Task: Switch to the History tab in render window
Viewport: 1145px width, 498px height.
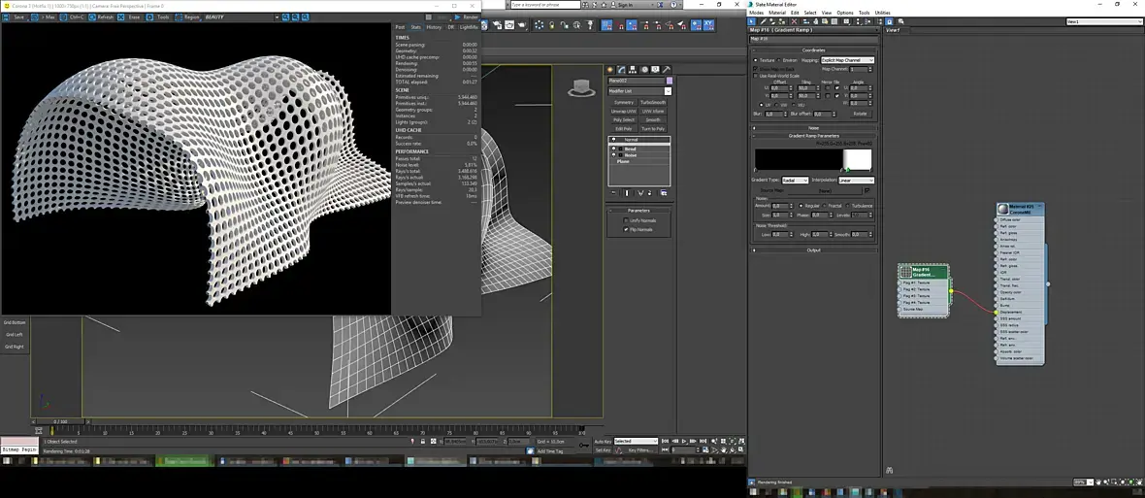Action: point(434,27)
